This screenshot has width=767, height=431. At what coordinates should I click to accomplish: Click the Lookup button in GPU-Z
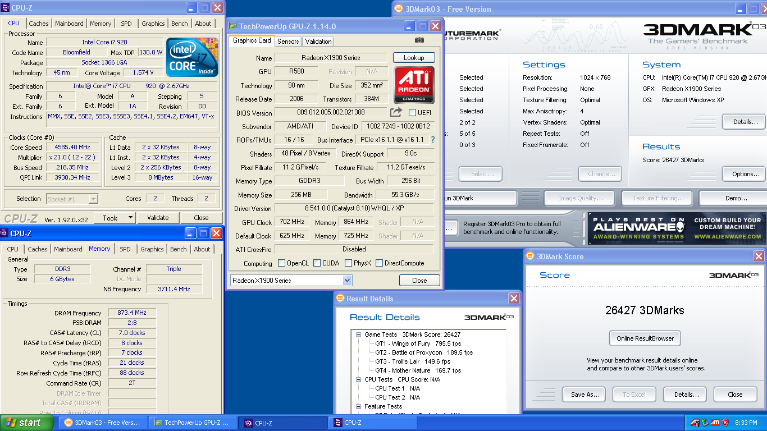[414, 58]
